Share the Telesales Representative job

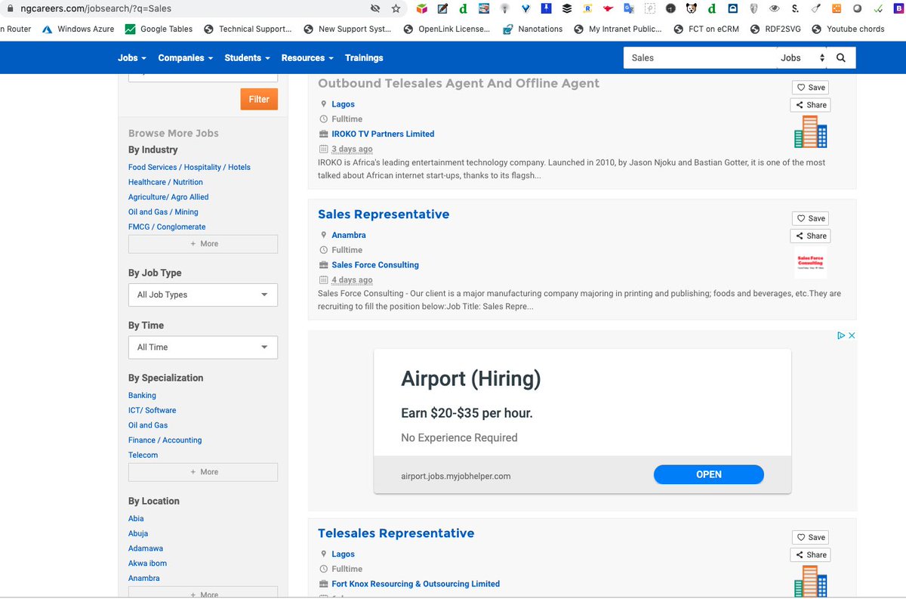[x=810, y=554]
